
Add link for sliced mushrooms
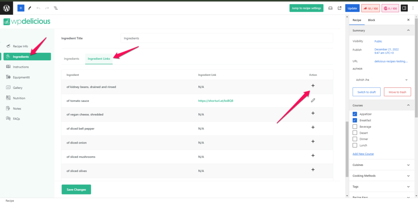point(313,155)
